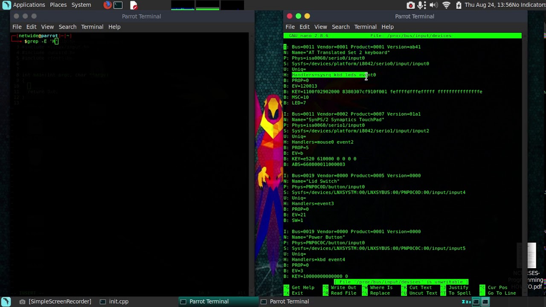Image resolution: width=546 pixels, height=307 pixels.
Task: Click the 'Handlers=sysrq kbd leds event0' line
Action: (330, 75)
